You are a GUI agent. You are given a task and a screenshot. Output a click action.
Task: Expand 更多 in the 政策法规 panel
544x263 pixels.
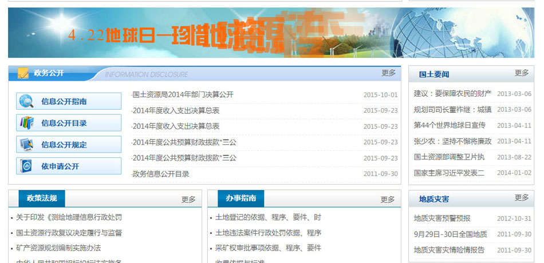pos(188,200)
